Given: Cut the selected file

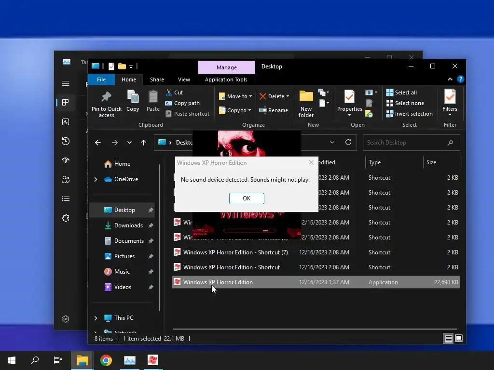Looking at the screenshot, I should (174, 92).
